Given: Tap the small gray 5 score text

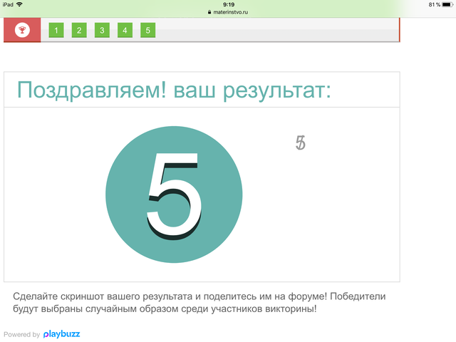Looking at the screenshot, I should coord(301,142).
